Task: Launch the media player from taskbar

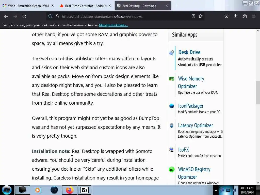Action: tap(38, 190)
